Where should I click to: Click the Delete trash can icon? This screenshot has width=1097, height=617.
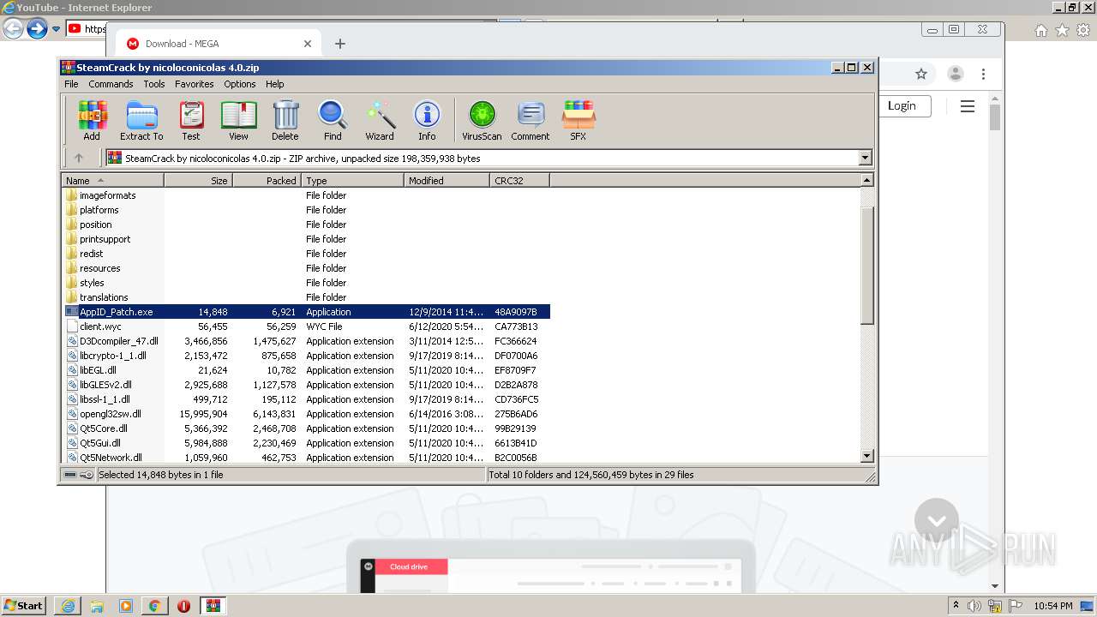[285, 120]
